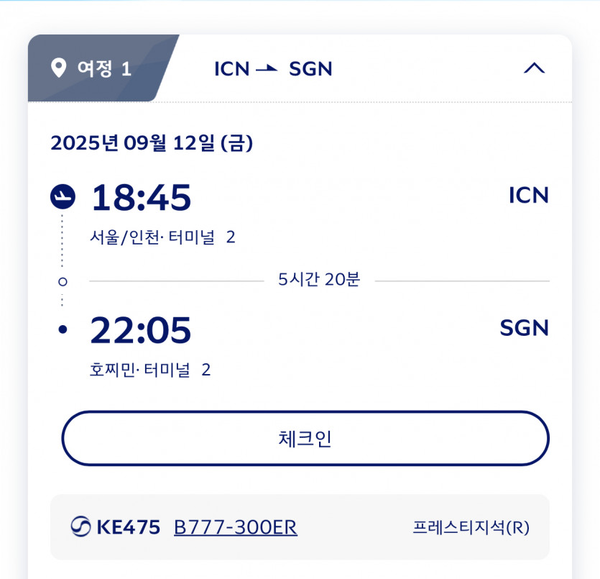This screenshot has width=600, height=579.
Task: Click the Korean Air logo beside KE475
Action: pos(80,527)
